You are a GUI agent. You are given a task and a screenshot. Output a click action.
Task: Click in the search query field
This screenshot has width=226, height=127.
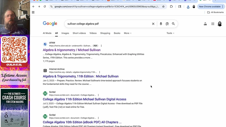coord(108,24)
